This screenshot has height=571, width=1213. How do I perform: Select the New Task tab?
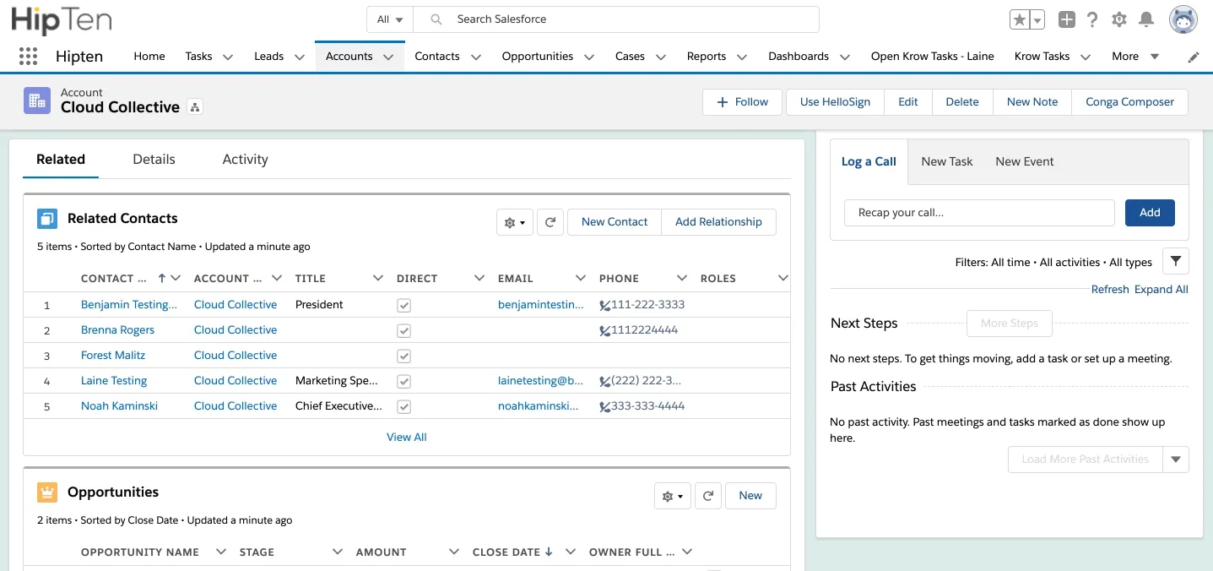tap(947, 161)
